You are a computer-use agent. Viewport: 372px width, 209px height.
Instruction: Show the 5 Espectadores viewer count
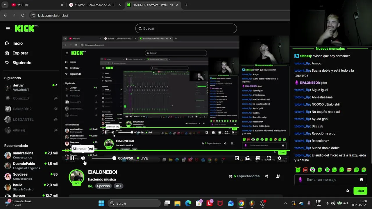[244, 176]
